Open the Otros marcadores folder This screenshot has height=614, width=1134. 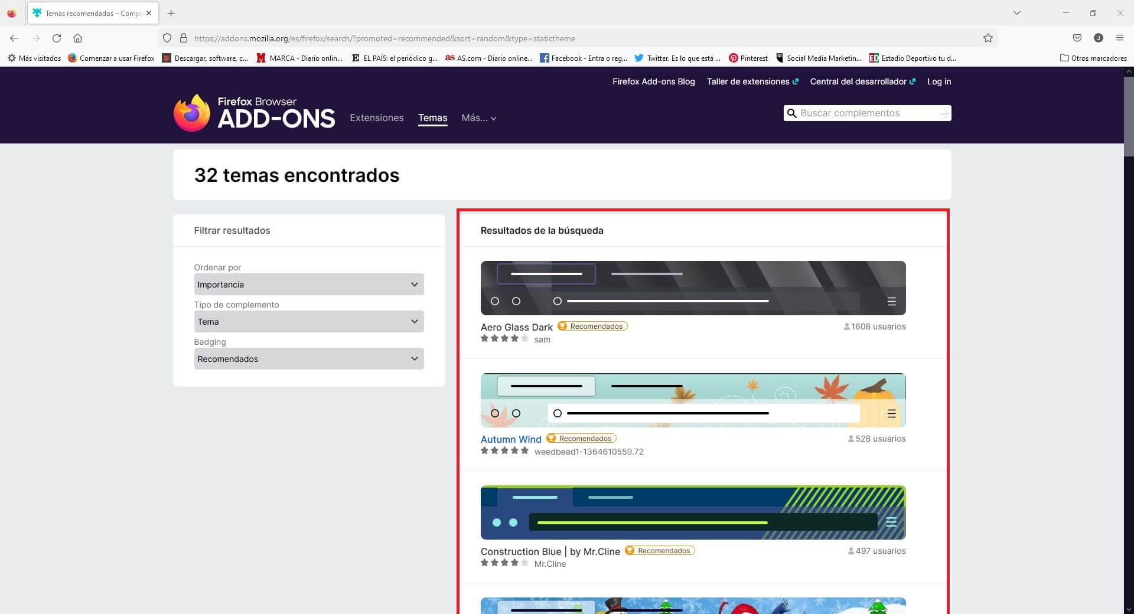(x=1093, y=58)
